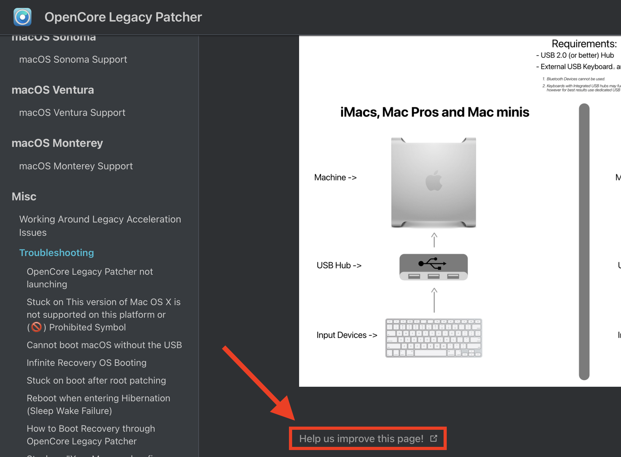
Task: Go to OpenCore Legacy Patcher not launching
Action: pyautogui.click(x=90, y=278)
